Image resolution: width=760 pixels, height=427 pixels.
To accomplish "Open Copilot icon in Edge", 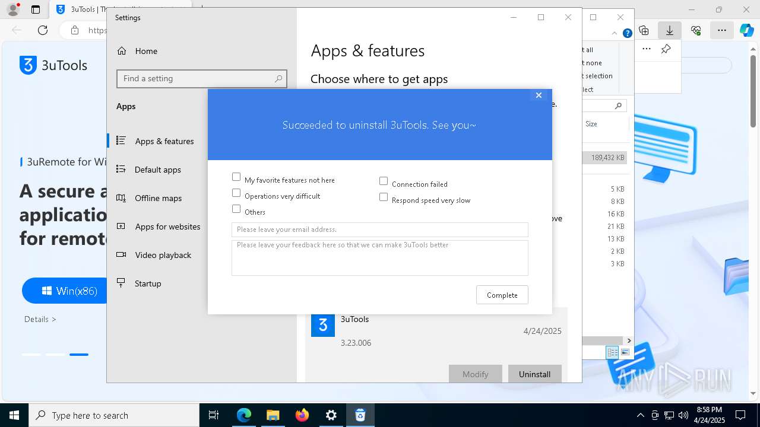I will point(746,30).
